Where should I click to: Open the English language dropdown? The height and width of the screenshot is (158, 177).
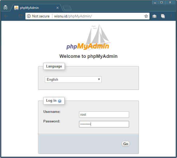(x=73, y=79)
